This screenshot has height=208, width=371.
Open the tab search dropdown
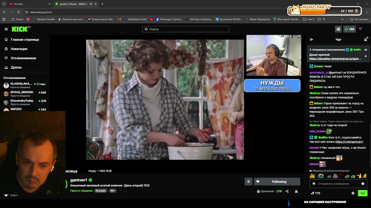4,4
